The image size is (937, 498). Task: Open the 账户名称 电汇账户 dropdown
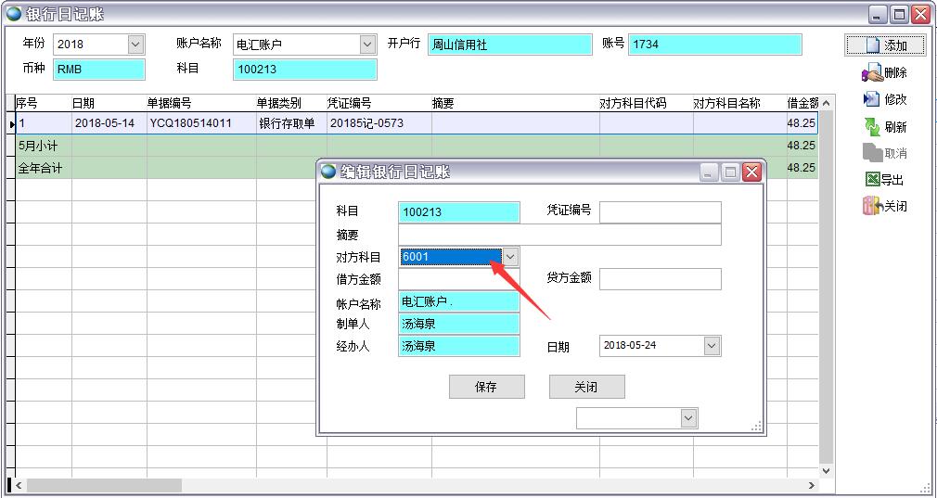367,45
